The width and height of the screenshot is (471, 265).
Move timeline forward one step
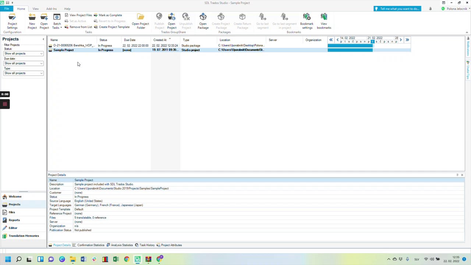point(401,40)
